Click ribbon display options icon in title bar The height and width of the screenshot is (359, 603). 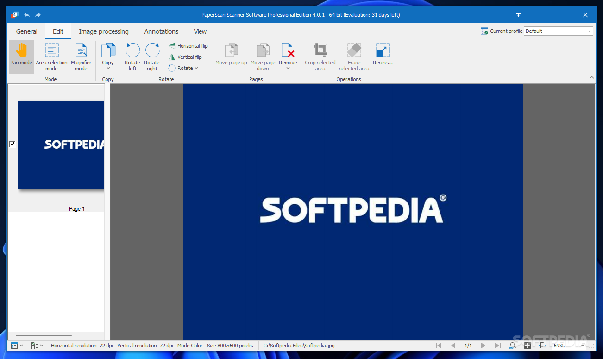pyautogui.click(x=519, y=15)
